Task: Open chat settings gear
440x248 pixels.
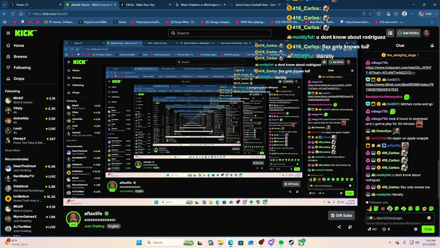Action: pos(416,229)
